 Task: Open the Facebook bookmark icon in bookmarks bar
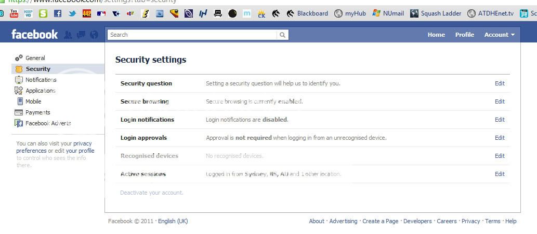click(58, 13)
